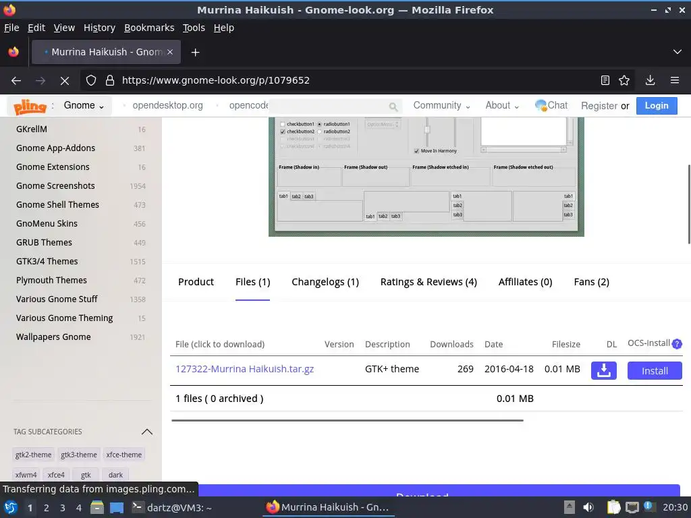Click the horizontal scrollbar under files table
The width and height of the screenshot is (691, 518).
coord(348,420)
